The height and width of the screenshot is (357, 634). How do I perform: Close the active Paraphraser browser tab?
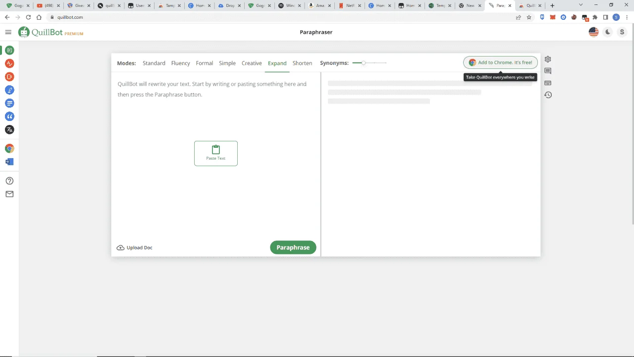click(510, 5)
